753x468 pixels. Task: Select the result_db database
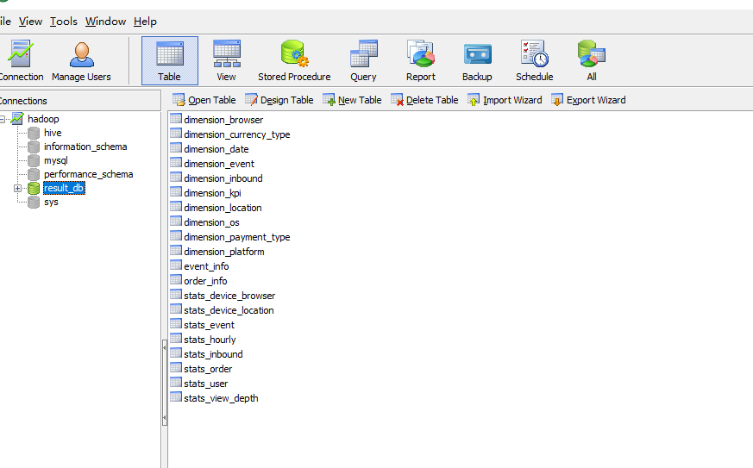(64, 188)
